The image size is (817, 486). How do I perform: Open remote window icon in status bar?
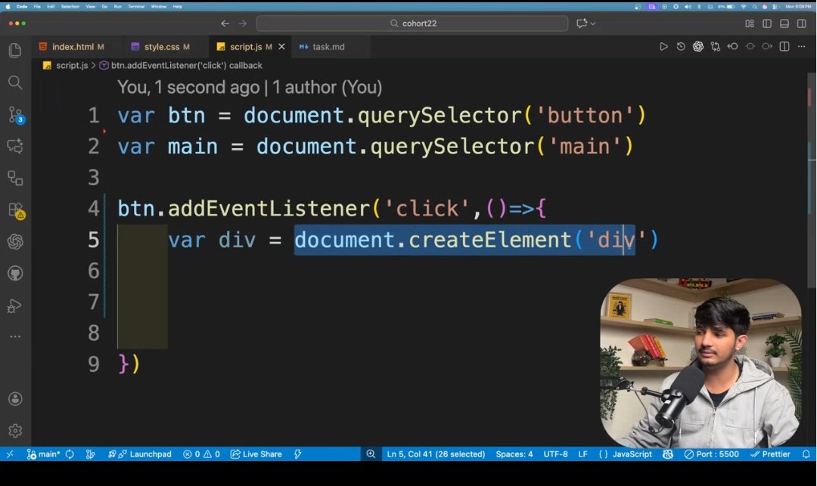9,453
